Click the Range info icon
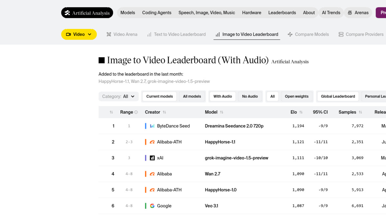Image resolution: width=386 pixels, height=217 pixels. [x=136, y=112]
